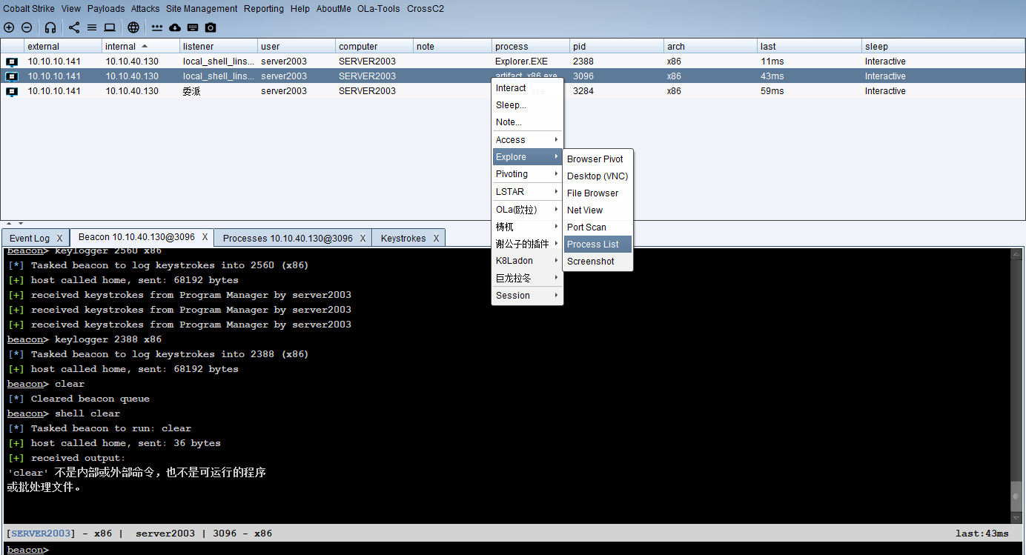The image size is (1026, 555).
Task: Sort by the listener column header
Action: 219,46
